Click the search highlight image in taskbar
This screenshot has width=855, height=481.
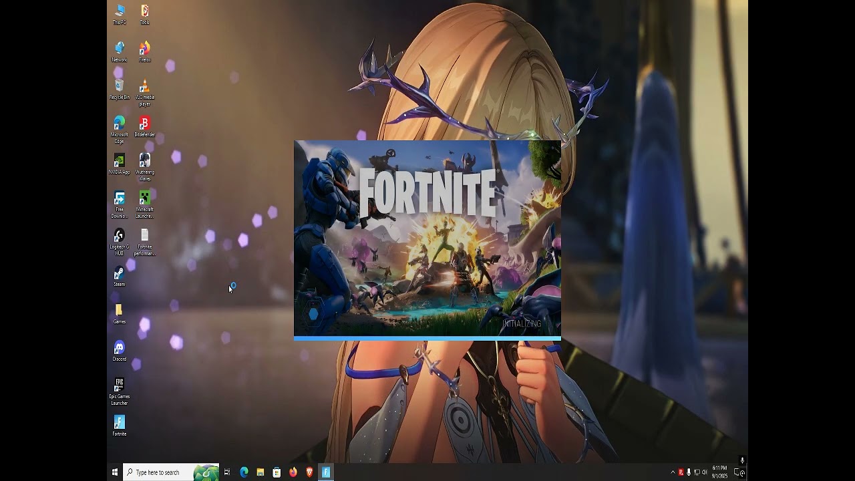tap(206, 472)
